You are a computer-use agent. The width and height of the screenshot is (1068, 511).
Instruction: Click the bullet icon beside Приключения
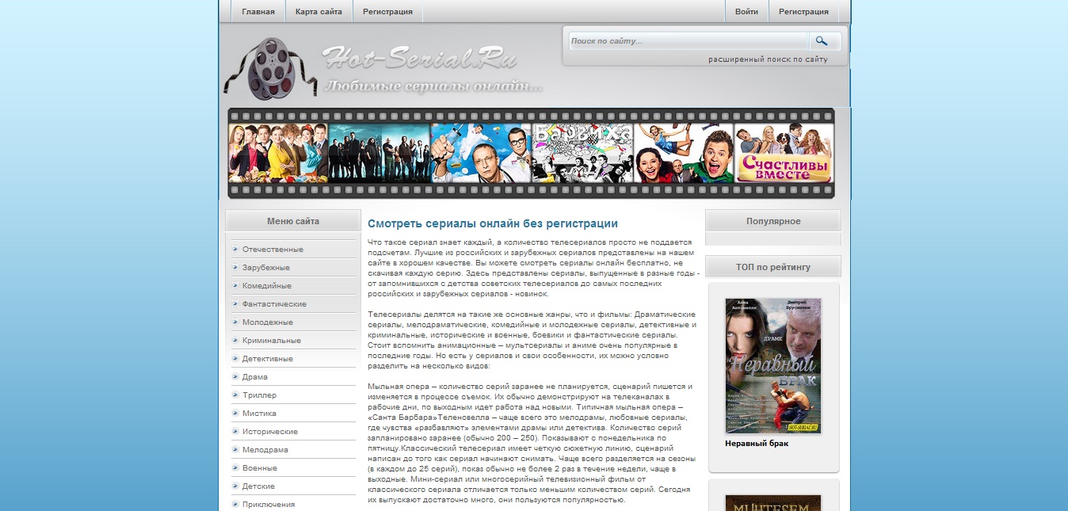click(x=235, y=505)
